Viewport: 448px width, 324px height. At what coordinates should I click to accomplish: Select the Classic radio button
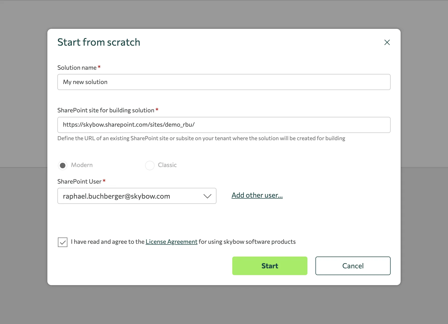(150, 165)
